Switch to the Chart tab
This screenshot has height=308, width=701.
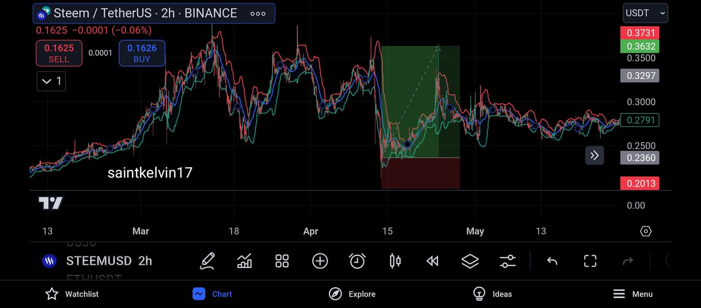coord(212,294)
